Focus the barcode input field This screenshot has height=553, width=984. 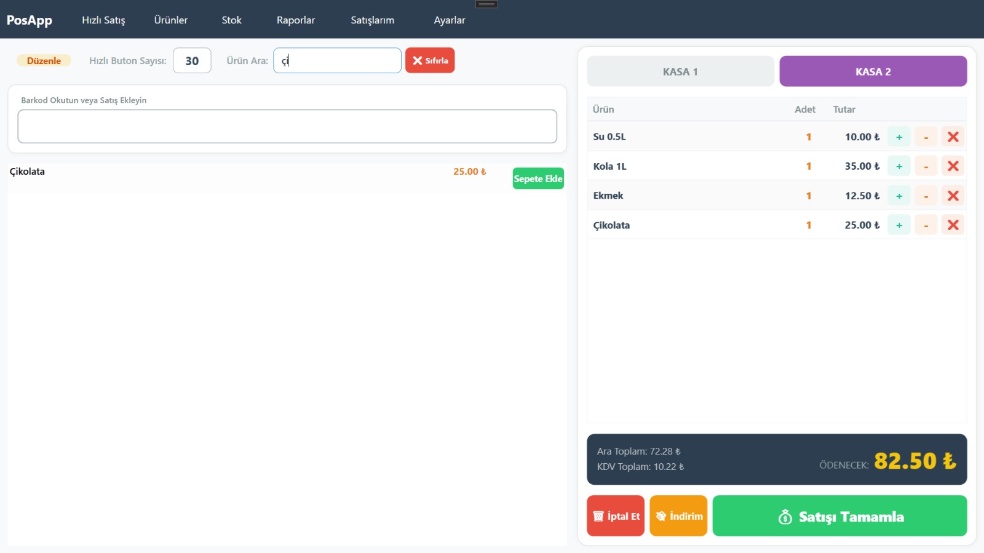click(x=287, y=126)
